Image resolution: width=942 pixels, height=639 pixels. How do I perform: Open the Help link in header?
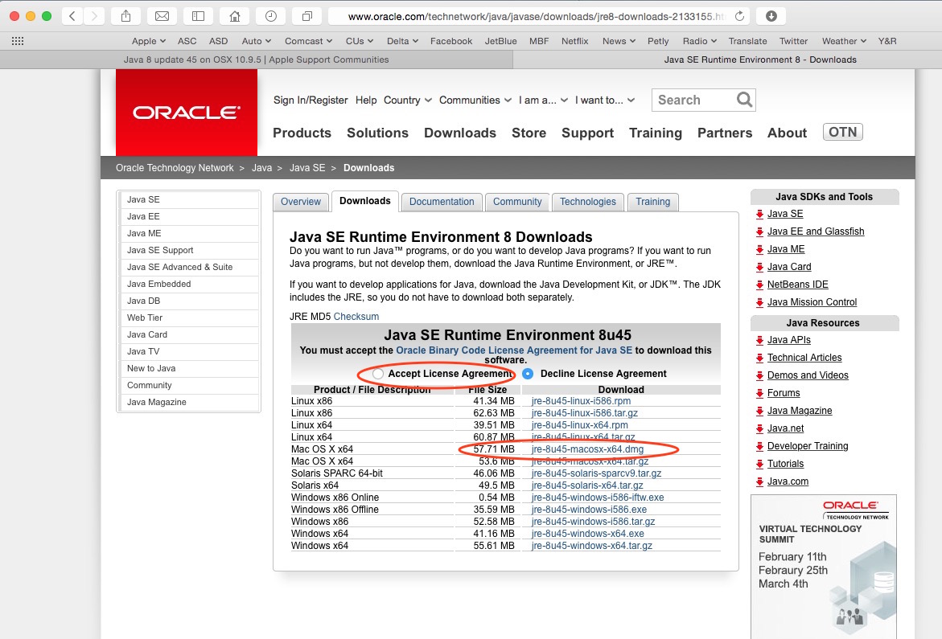(366, 100)
